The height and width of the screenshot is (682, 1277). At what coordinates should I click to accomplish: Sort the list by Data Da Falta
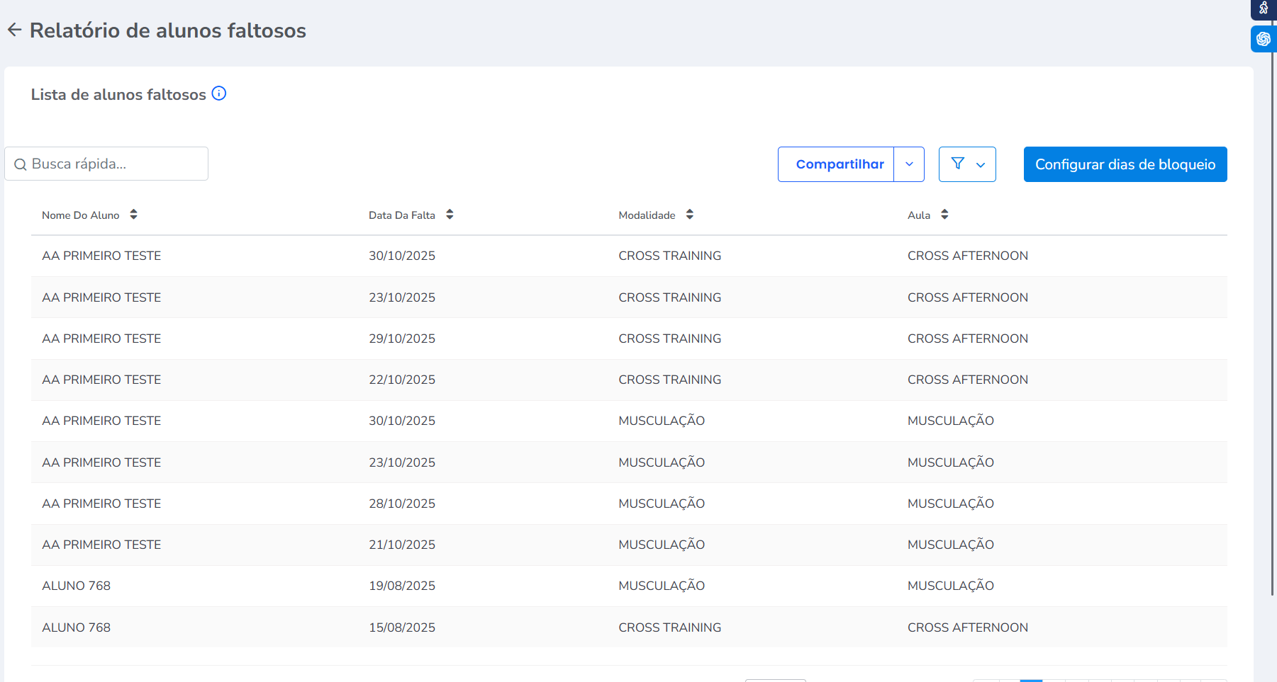coord(450,215)
